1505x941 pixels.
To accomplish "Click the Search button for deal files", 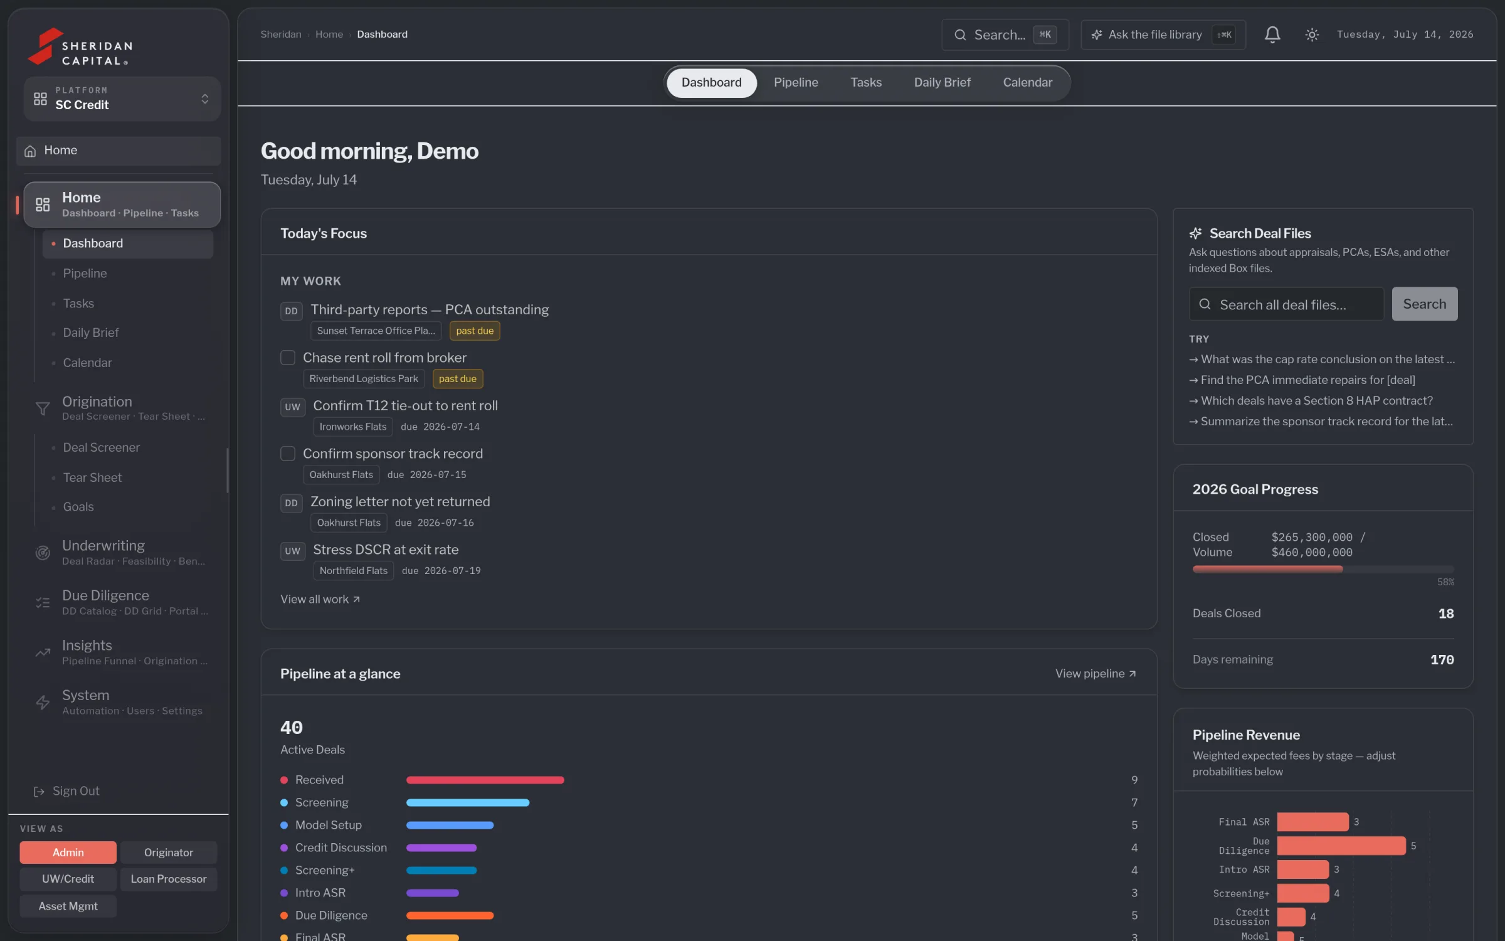I will coord(1424,304).
